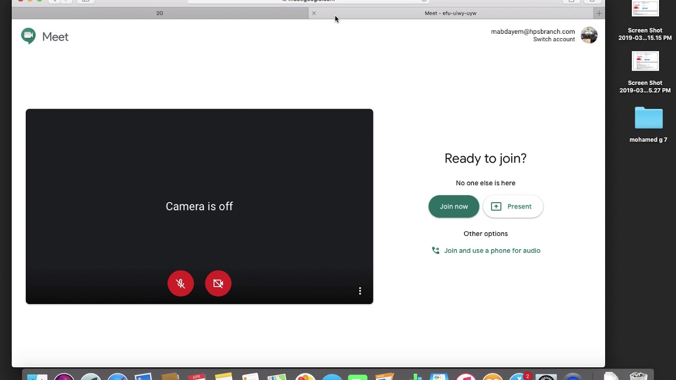Click the Switch account link
Viewport: 676px width, 380px height.
point(554,40)
